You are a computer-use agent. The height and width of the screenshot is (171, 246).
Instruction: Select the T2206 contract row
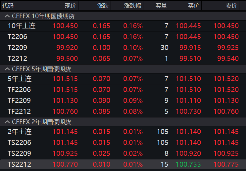point(17,37)
